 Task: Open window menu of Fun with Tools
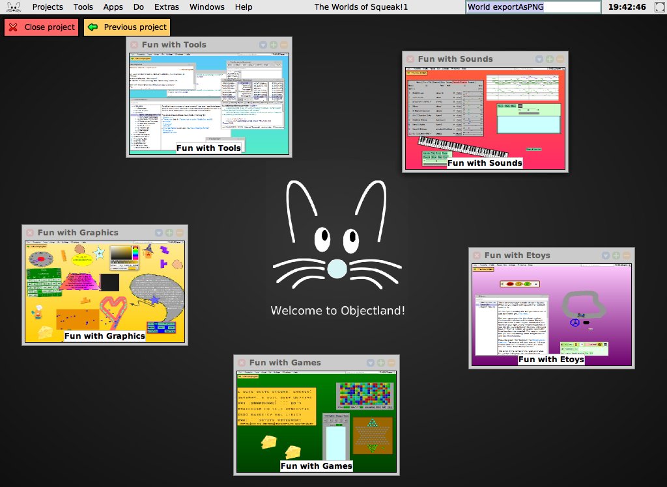[x=263, y=45]
